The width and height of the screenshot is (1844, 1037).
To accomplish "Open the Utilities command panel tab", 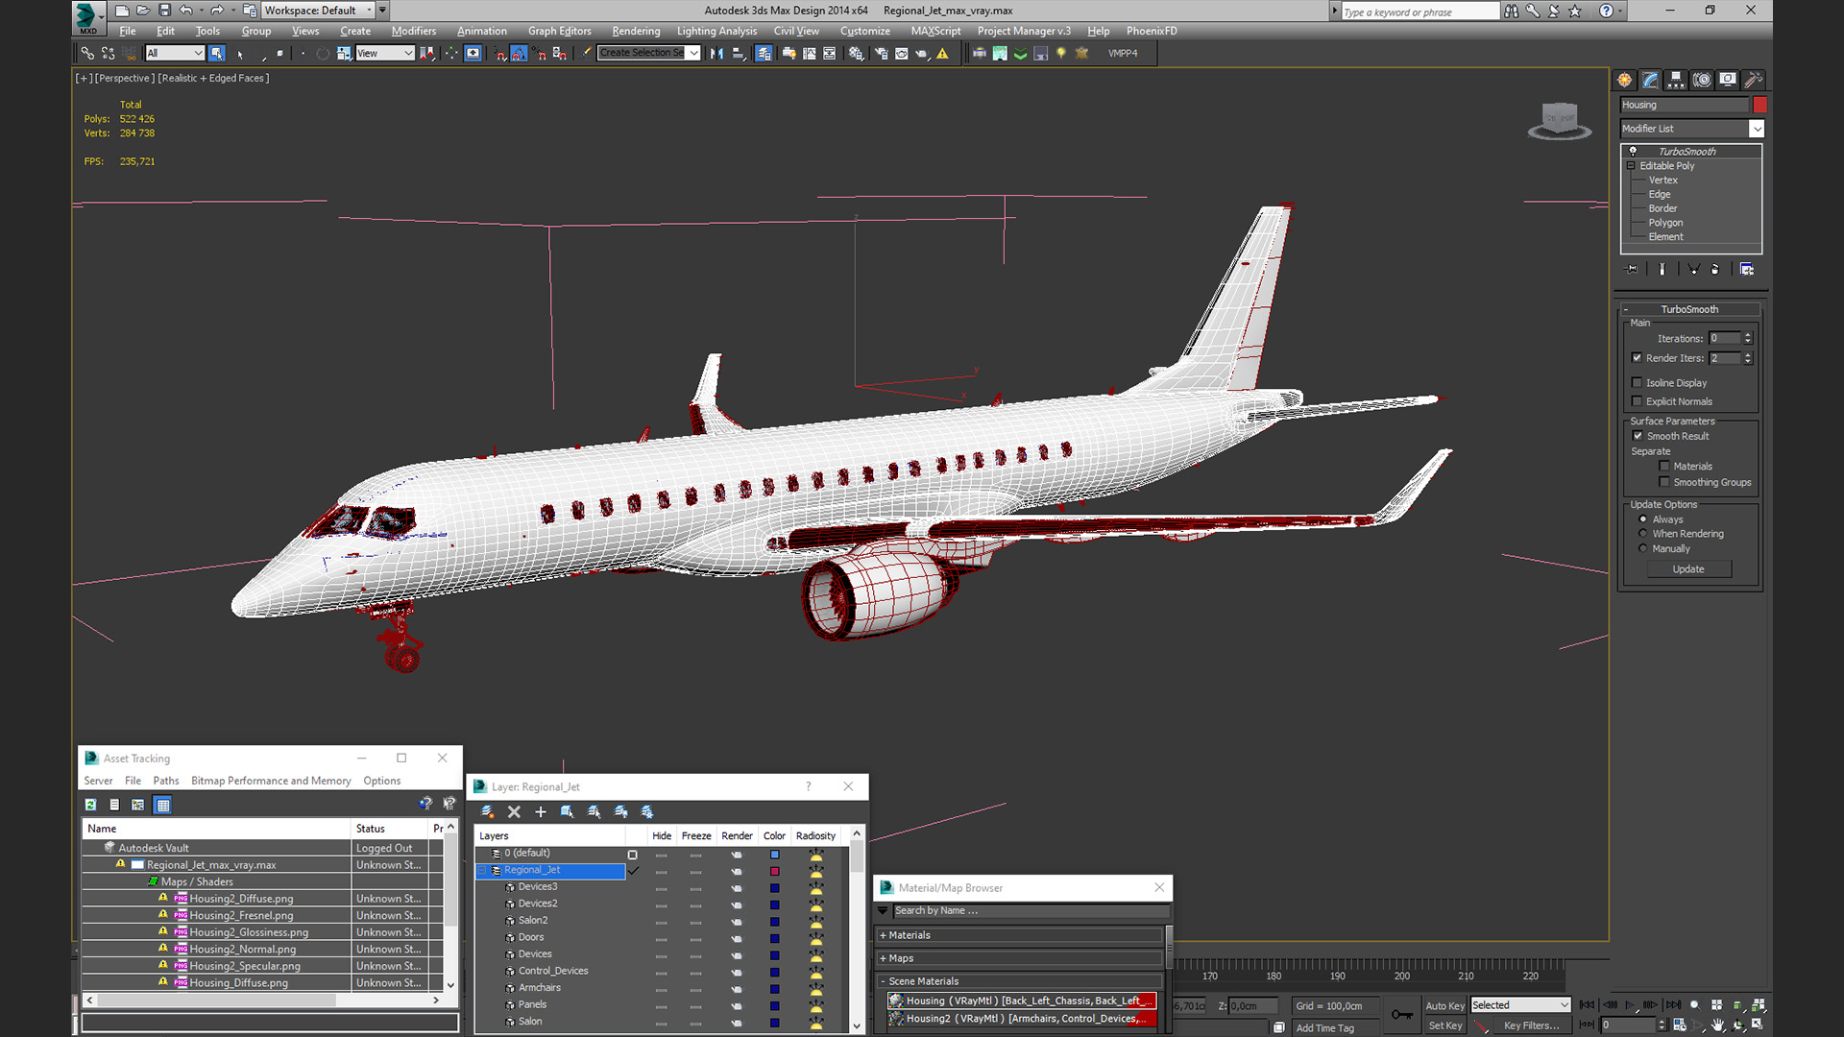I will (x=1754, y=80).
